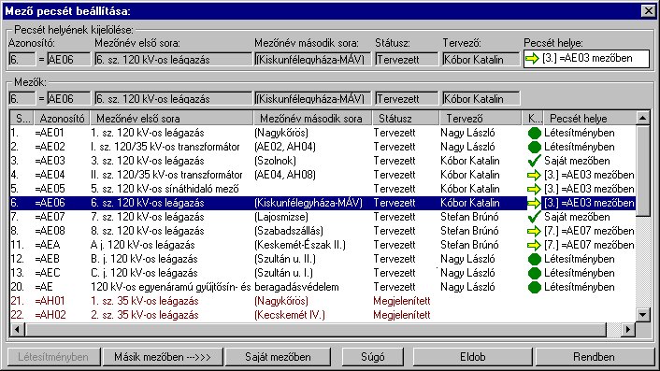Viewport: 660px width, 371px height.
Task: Click top Azonosító number field '6.'
Action: click(22, 59)
